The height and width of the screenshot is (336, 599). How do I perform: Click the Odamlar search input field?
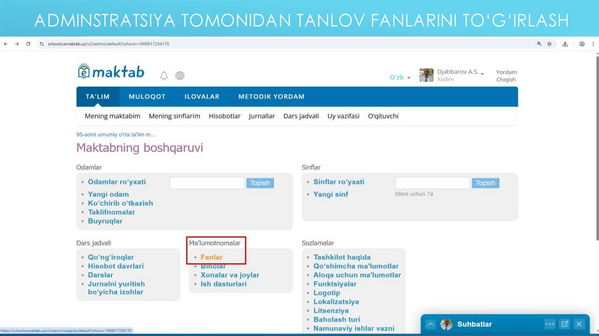pyautogui.click(x=207, y=183)
